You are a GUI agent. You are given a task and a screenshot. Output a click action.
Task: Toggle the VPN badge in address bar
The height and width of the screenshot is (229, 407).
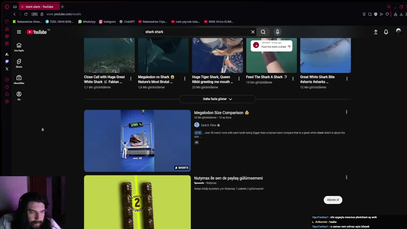34,14
